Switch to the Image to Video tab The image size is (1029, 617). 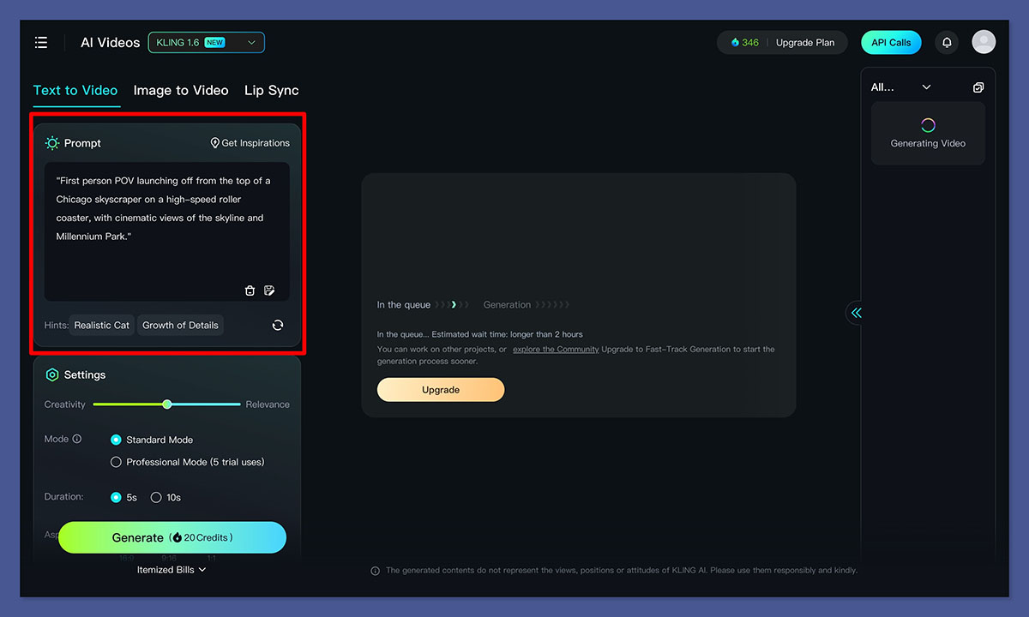181,90
